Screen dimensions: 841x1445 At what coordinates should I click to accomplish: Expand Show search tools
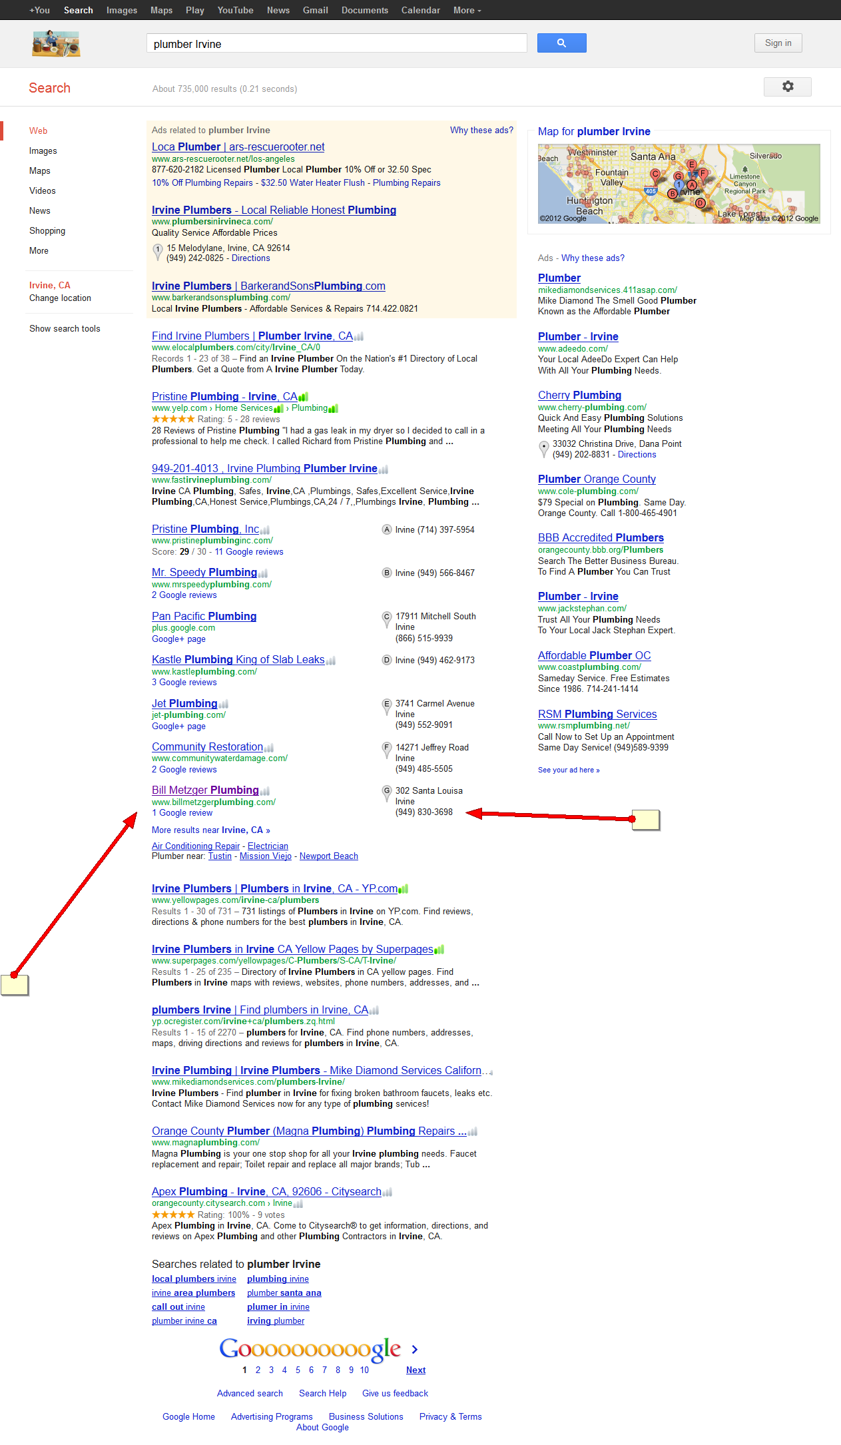[65, 329]
